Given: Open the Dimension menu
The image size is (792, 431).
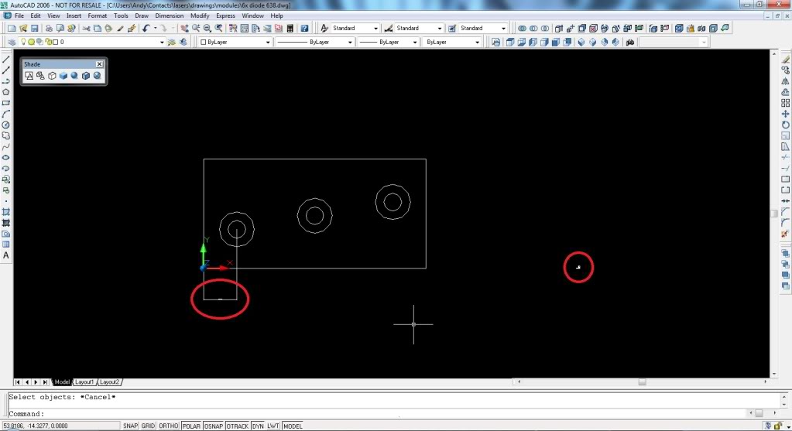Looking at the screenshot, I should 170,15.
